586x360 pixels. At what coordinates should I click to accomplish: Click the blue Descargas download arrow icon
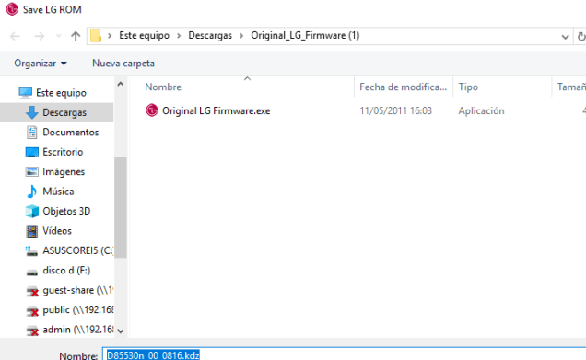31,112
